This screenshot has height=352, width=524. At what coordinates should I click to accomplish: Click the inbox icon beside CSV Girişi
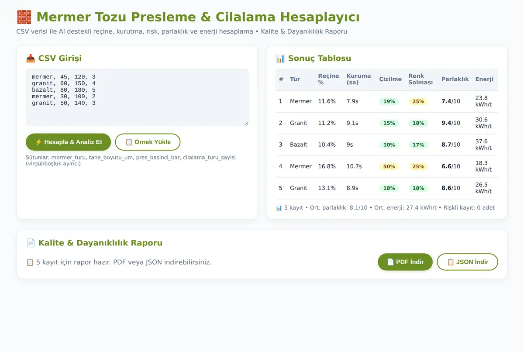click(31, 59)
